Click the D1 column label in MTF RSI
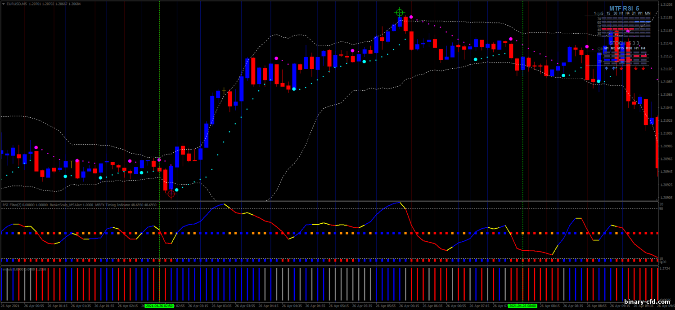Screen dimensions: 675x310 pyautogui.click(x=634, y=13)
